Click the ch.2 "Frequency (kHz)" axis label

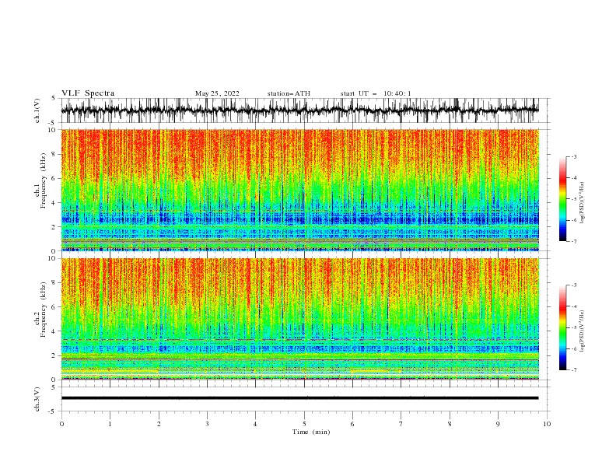44,310
